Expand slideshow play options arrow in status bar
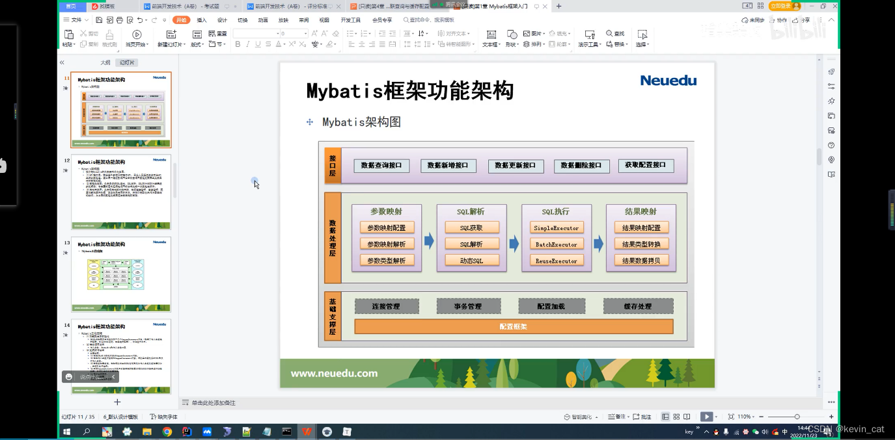The image size is (895, 440). (x=716, y=417)
